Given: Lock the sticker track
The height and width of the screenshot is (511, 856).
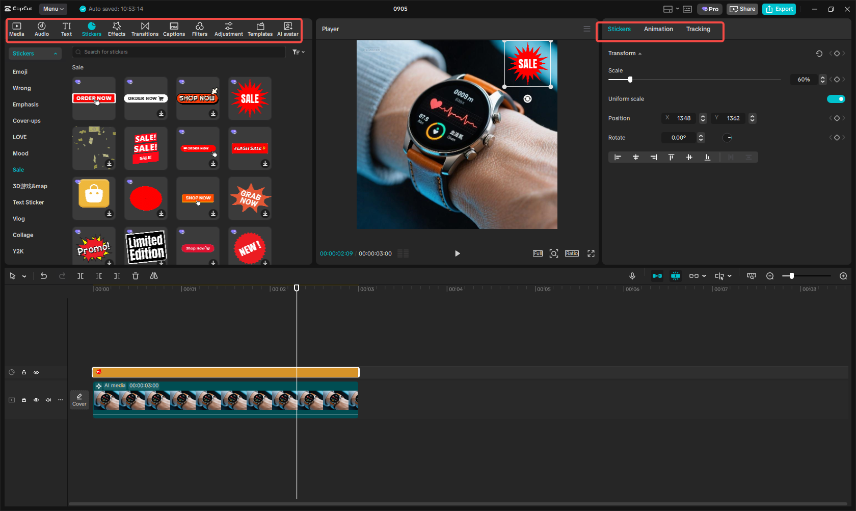Looking at the screenshot, I should 24,372.
